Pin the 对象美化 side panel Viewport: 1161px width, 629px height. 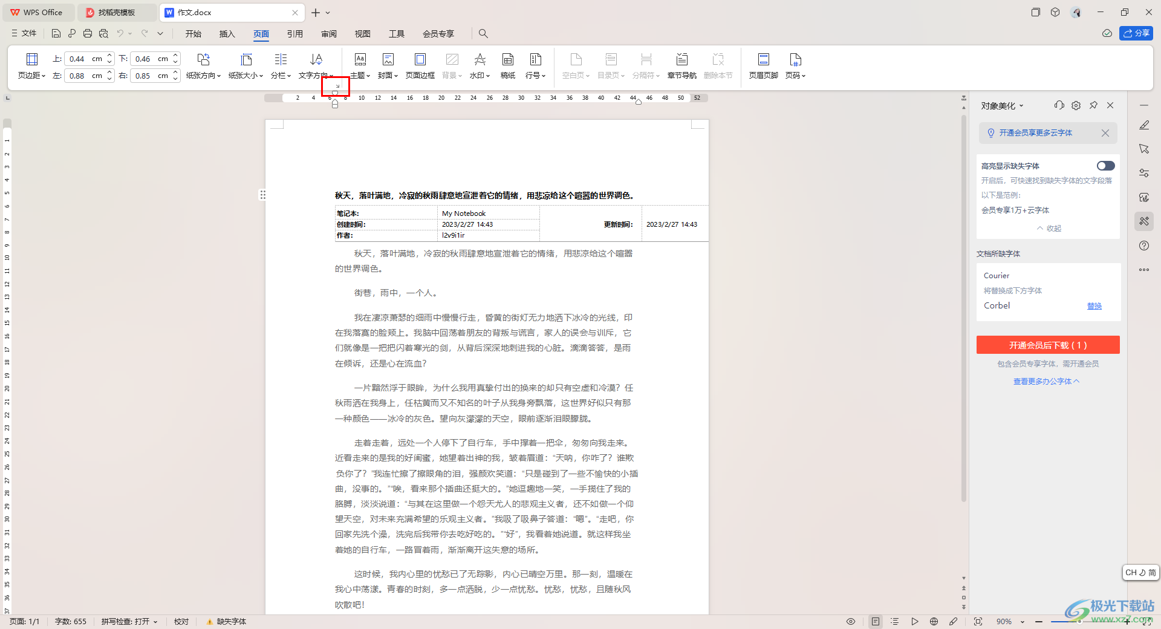1093,105
